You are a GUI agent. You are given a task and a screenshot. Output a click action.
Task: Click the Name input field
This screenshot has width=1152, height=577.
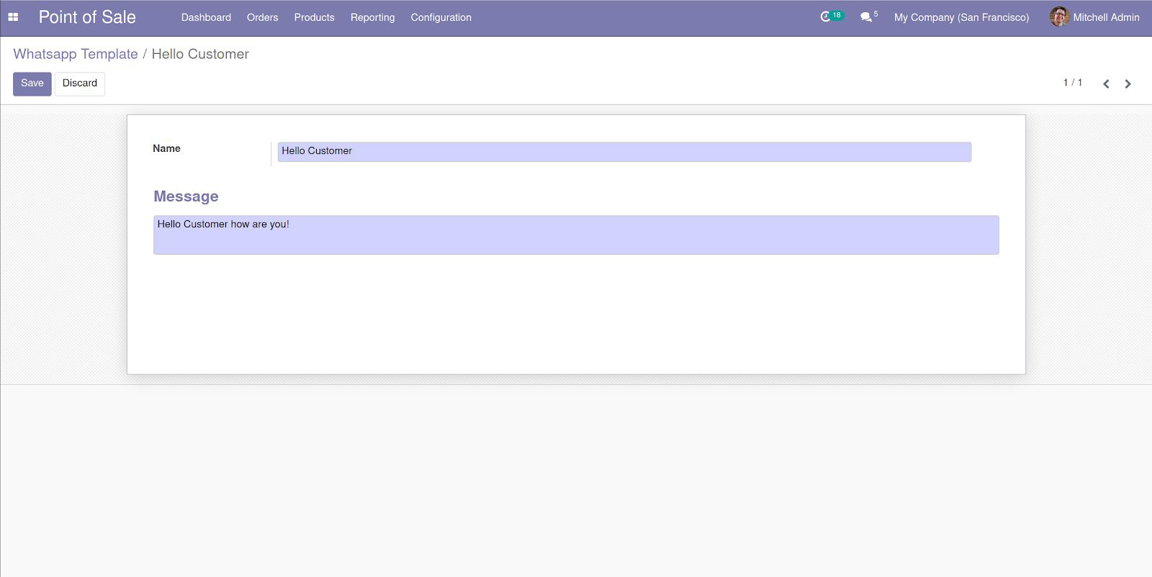tap(624, 152)
